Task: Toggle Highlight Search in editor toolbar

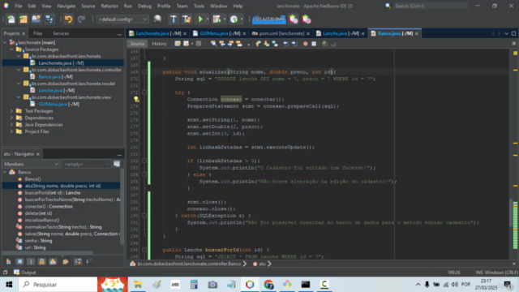Action: coord(239,44)
